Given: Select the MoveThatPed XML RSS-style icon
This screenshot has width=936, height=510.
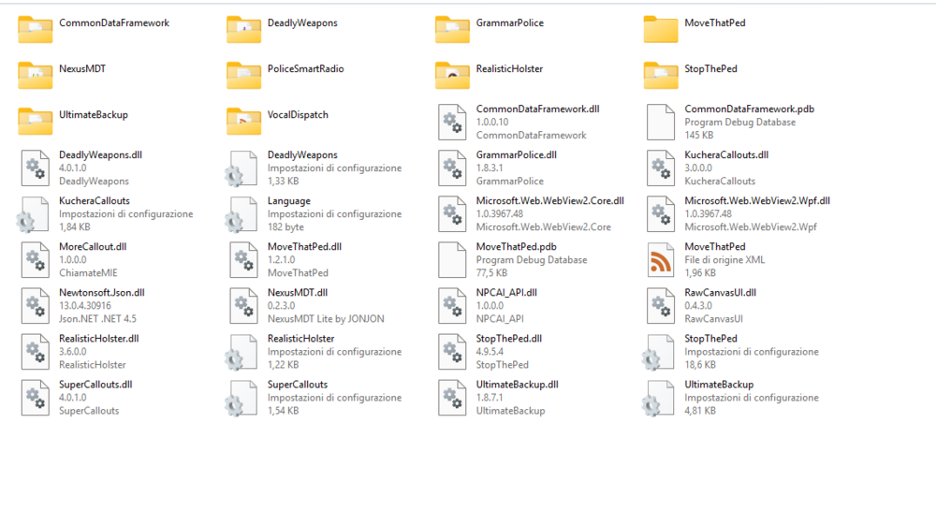Looking at the screenshot, I should (660, 259).
